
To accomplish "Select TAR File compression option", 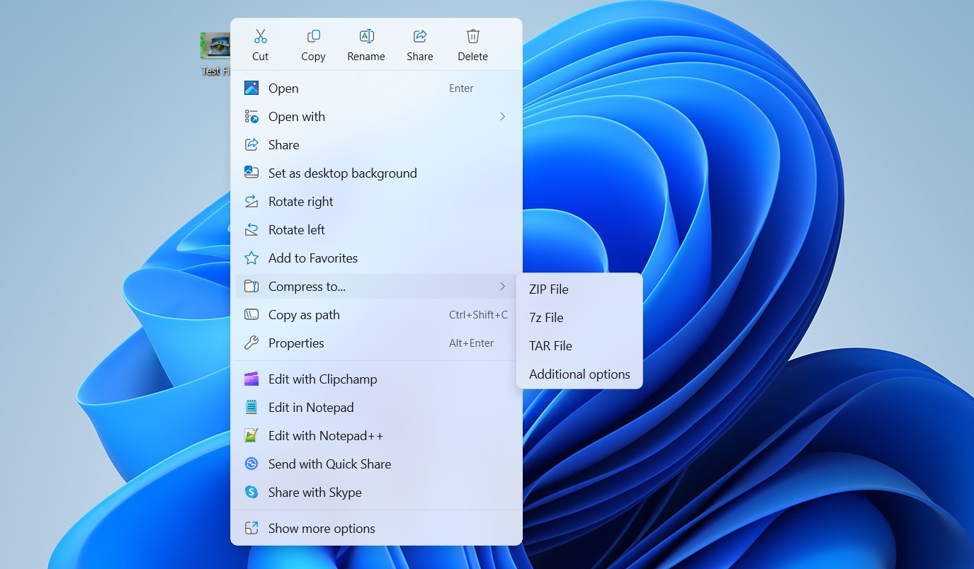I will 550,345.
